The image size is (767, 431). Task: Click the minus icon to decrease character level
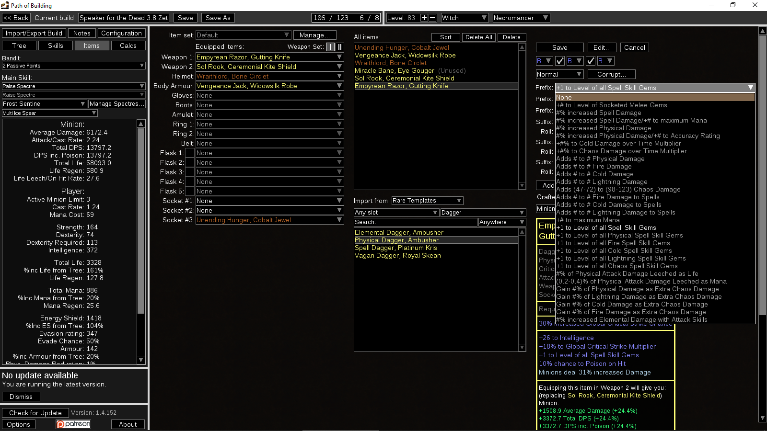(432, 17)
